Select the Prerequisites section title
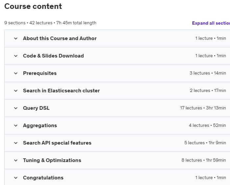The image size is (230, 185). [x=40, y=73]
